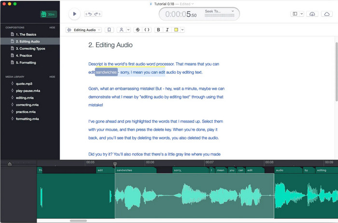This screenshot has width=338, height=223.
Task: Select the 'mean' word clip in timeline
Action: (221, 170)
